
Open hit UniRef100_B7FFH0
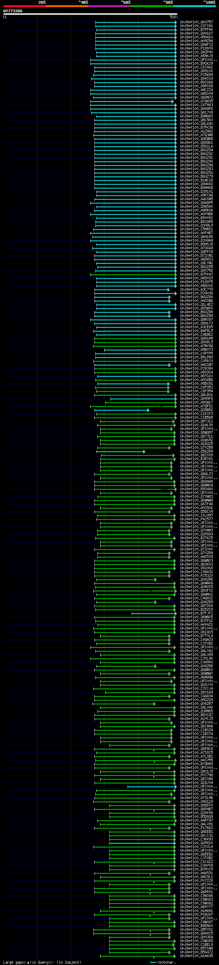(196, 29)
